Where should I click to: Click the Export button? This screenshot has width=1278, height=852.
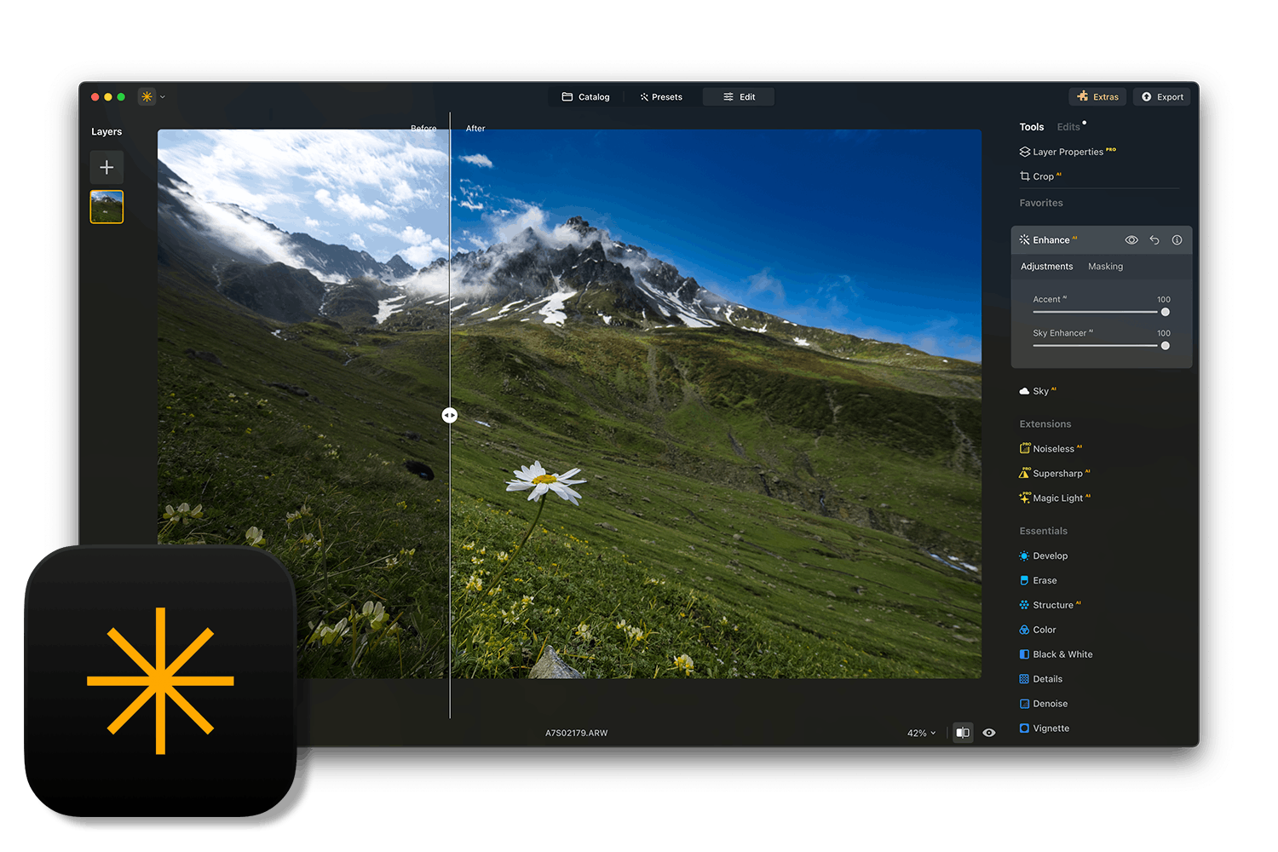click(1162, 97)
